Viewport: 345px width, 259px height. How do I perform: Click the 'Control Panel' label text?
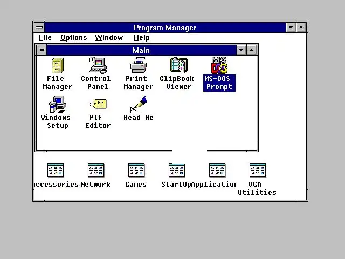96,83
